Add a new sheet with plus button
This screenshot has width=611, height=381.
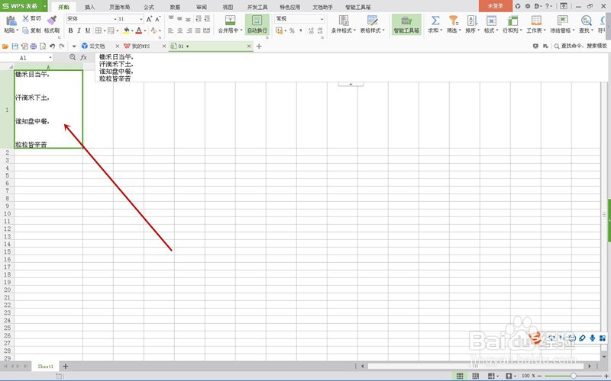point(66,367)
